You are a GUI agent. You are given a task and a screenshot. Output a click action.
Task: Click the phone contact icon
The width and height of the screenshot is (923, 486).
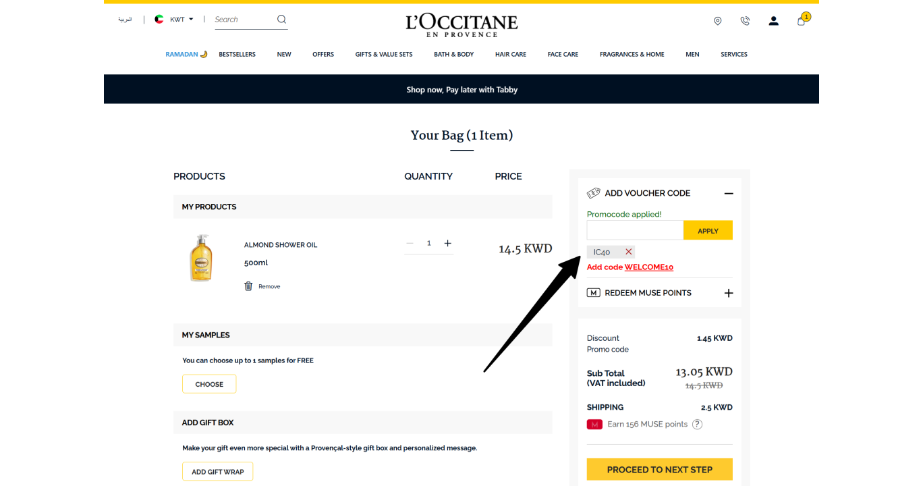[x=745, y=21]
